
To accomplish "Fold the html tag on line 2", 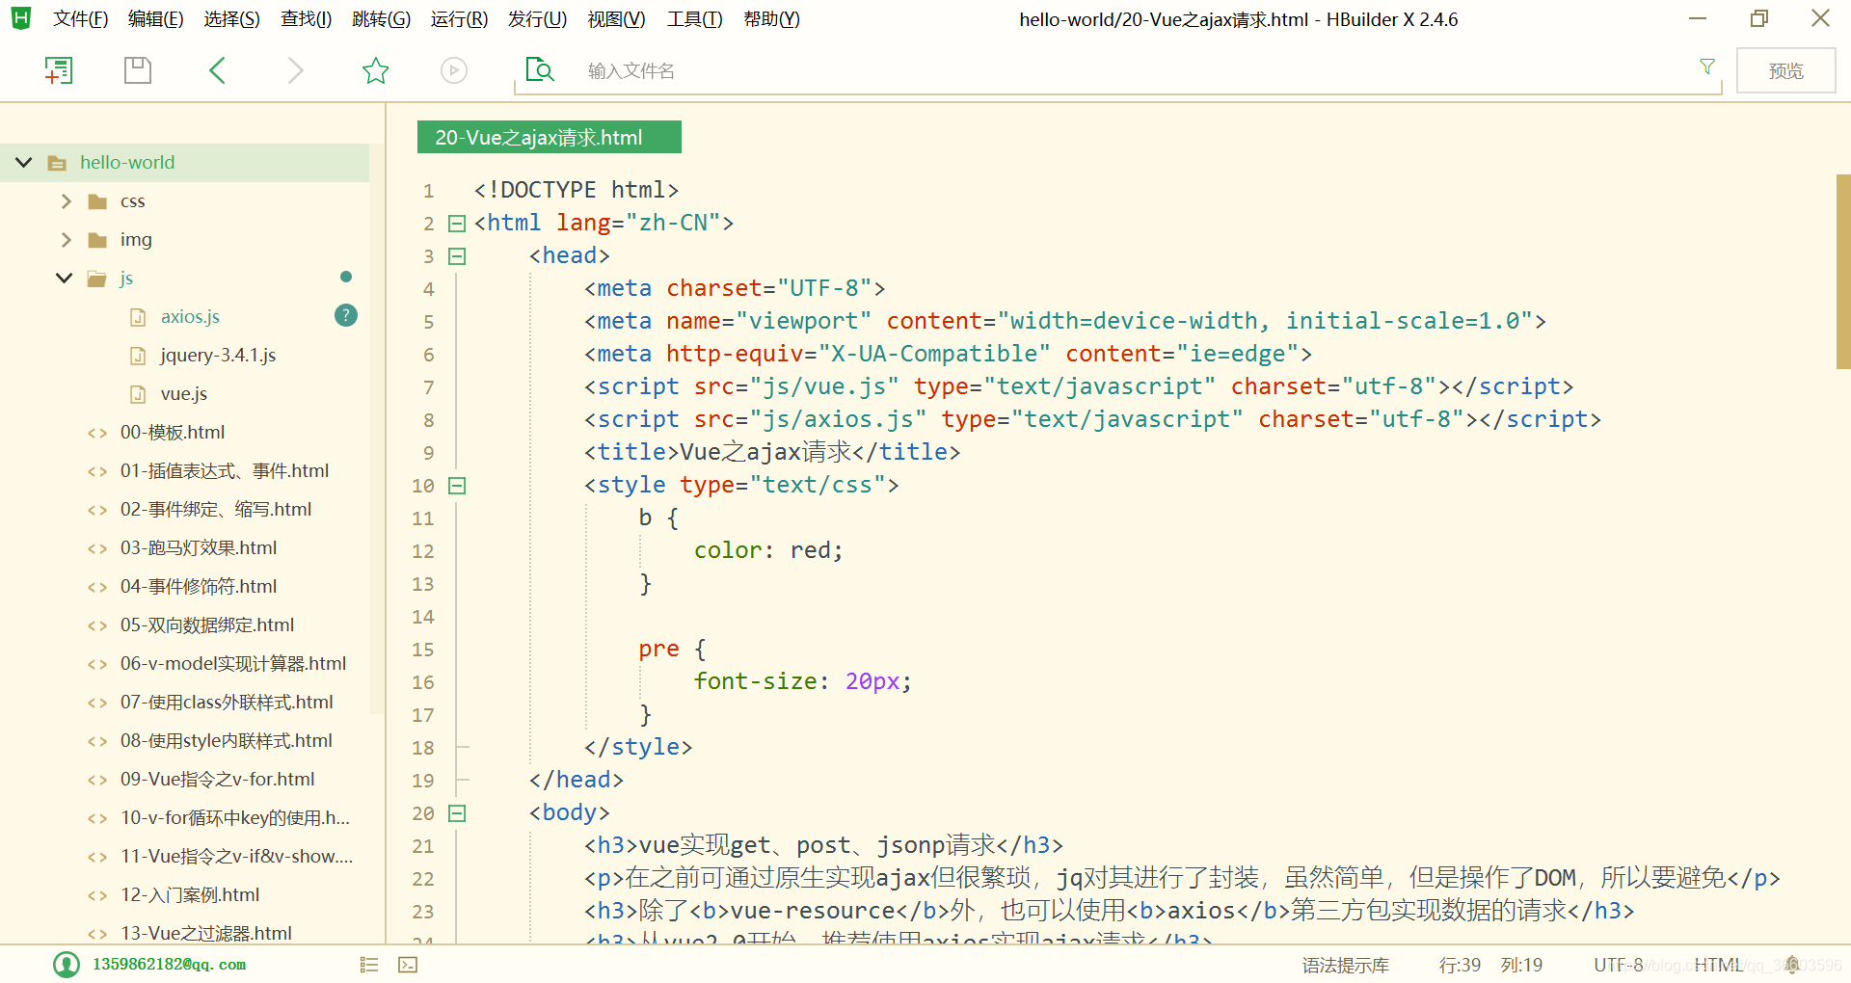I will [x=457, y=224].
